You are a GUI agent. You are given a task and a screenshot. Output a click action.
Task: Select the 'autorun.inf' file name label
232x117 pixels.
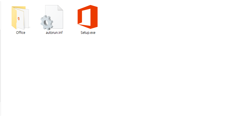54,33
